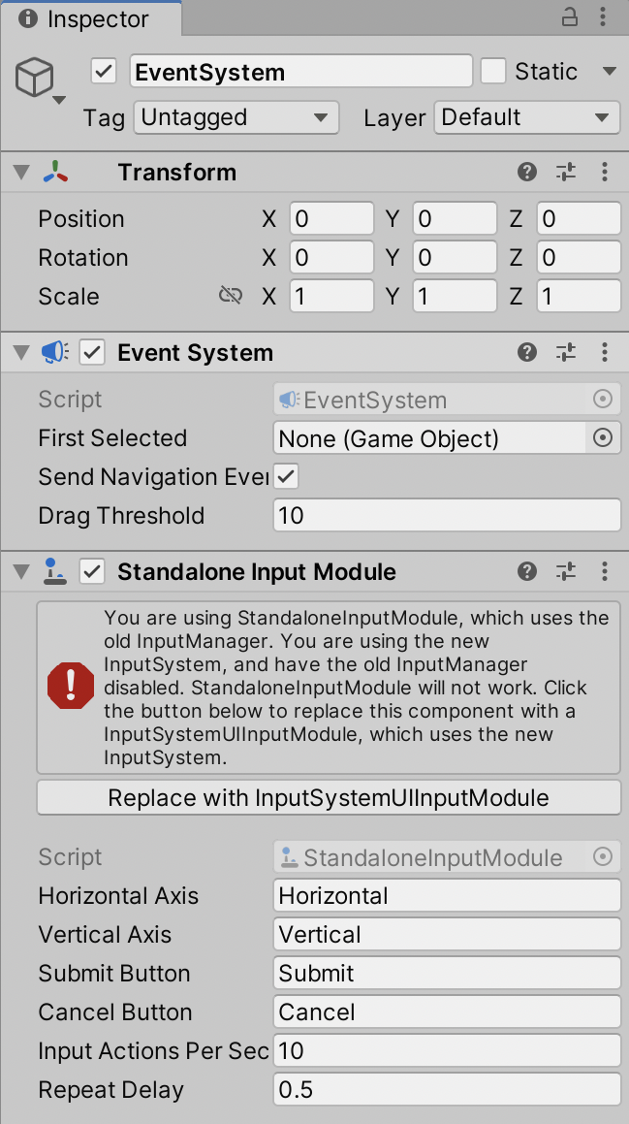629x1124 pixels.
Task: Collapse the Event System component foldout
Action: click(21, 352)
